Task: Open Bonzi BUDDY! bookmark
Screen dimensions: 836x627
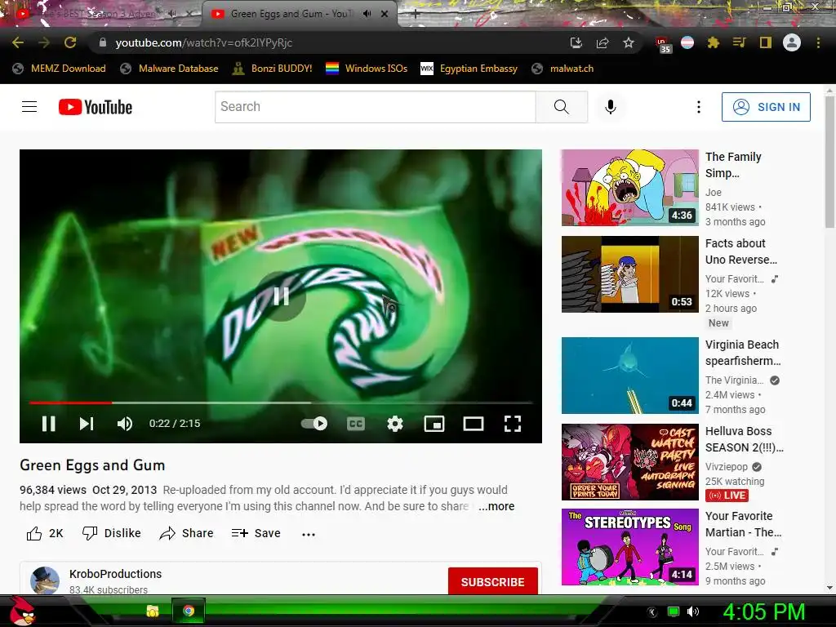Action: (273, 69)
